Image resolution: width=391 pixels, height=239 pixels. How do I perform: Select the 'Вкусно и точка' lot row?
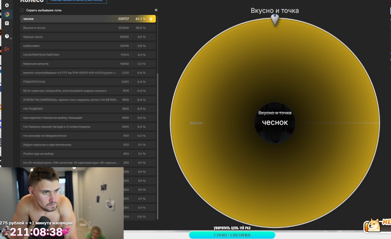coord(88,28)
